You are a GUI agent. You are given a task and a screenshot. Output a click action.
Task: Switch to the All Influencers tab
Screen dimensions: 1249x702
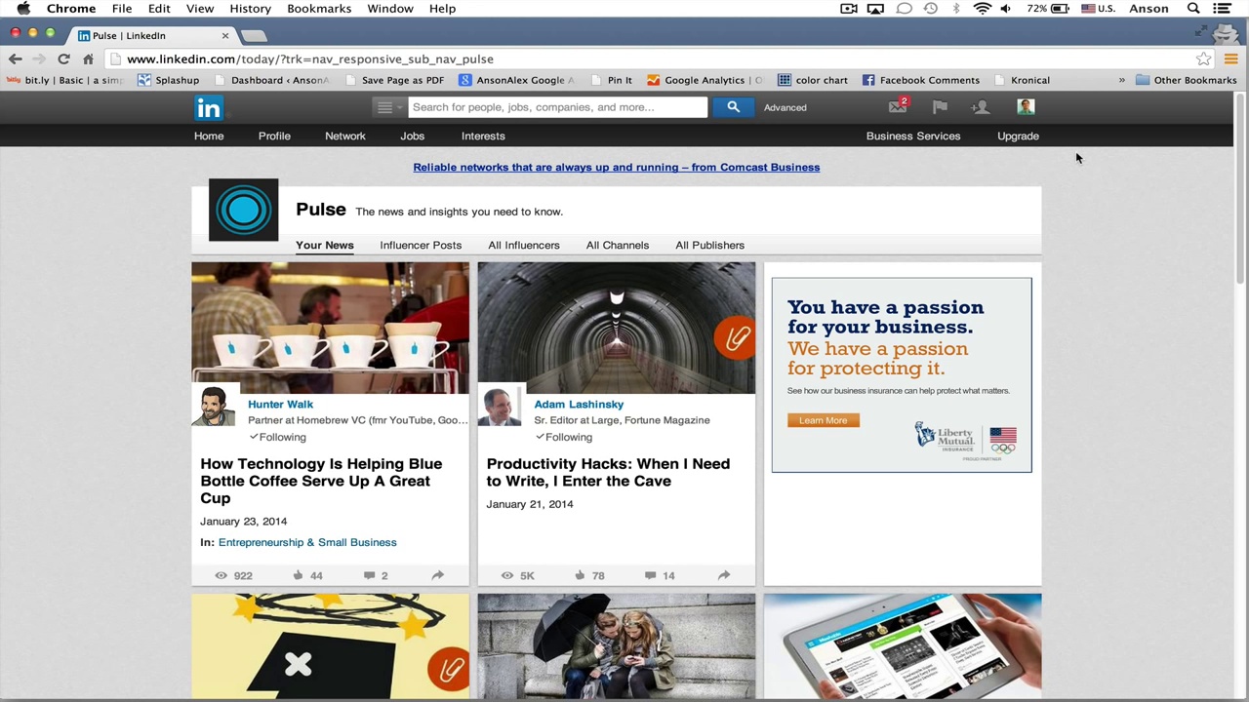[x=524, y=245]
